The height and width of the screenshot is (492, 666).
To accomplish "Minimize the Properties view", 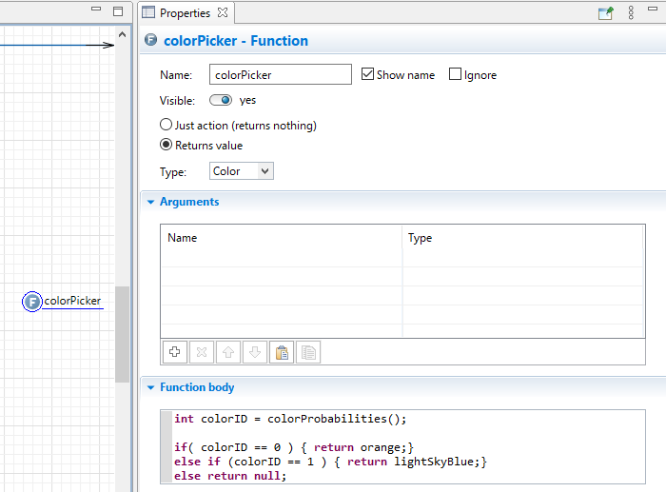I will tap(653, 9).
